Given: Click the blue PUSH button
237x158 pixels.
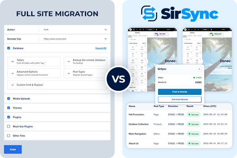Looking at the screenshot, I should (13, 149).
